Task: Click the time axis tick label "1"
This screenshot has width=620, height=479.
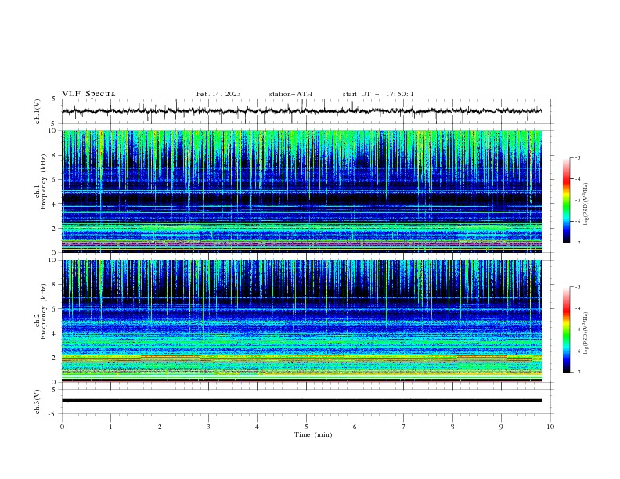Action: tap(110, 427)
